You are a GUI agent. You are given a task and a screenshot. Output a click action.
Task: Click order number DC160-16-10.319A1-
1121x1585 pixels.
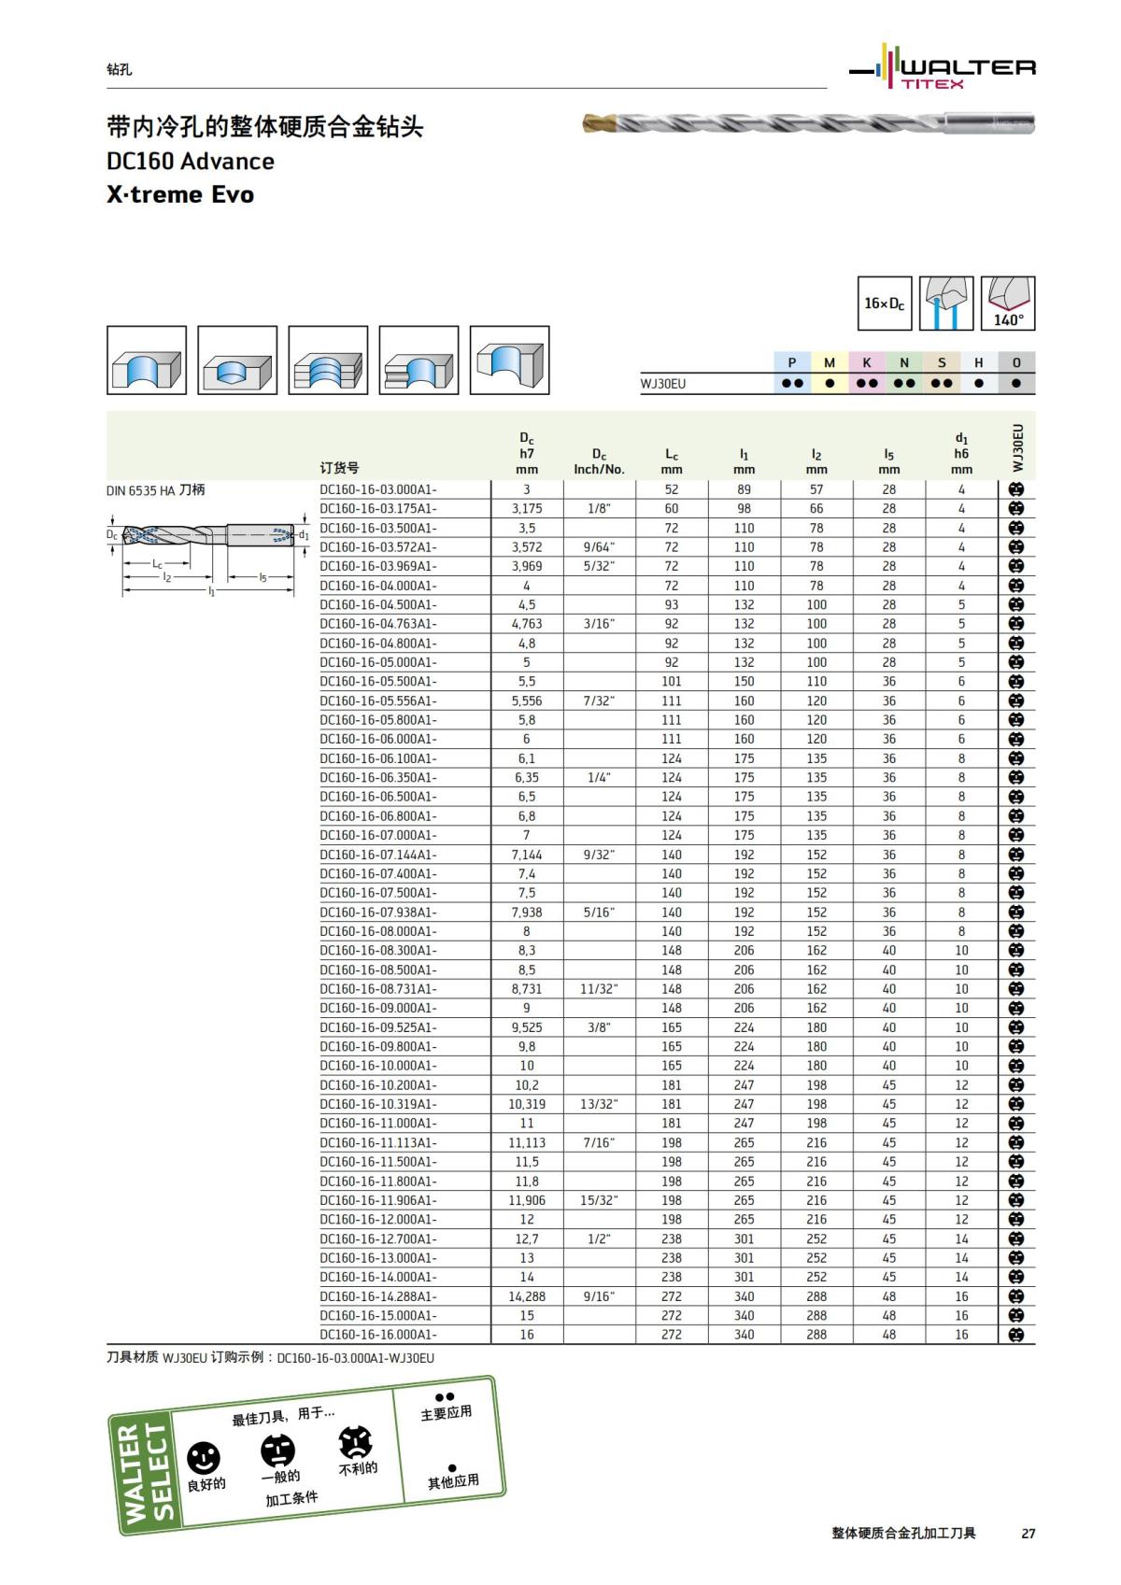point(378,1104)
